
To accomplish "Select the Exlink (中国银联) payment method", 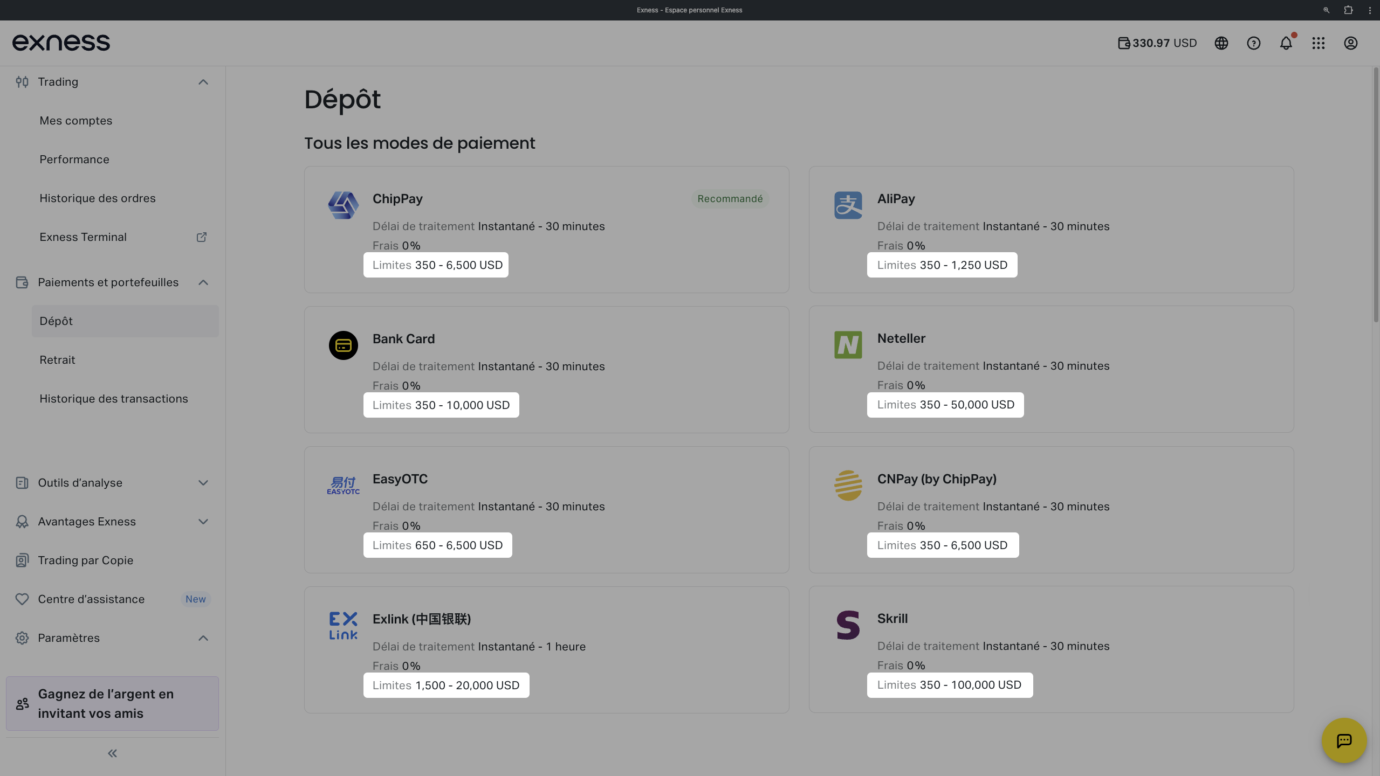I will click(546, 650).
